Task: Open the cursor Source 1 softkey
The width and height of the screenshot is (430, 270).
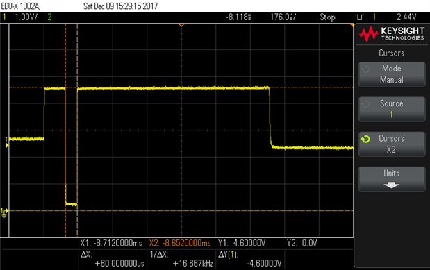Action: pyautogui.click(x=392, y=109)
